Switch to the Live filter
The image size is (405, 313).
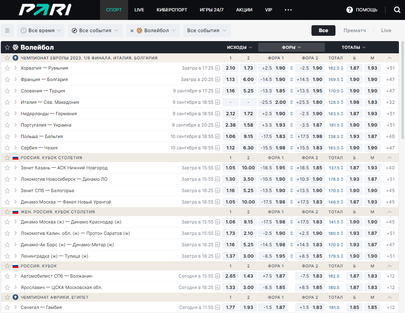click(386, 31)
